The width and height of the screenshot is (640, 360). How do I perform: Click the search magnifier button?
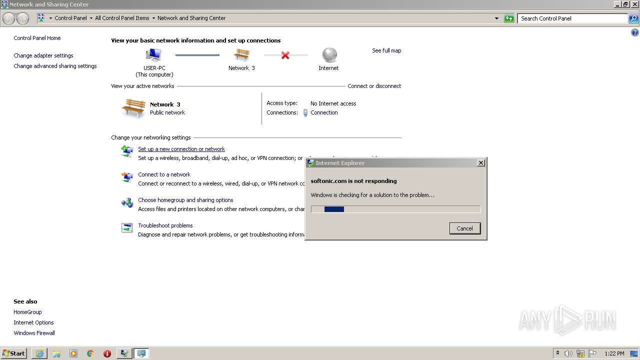(633, 18)
